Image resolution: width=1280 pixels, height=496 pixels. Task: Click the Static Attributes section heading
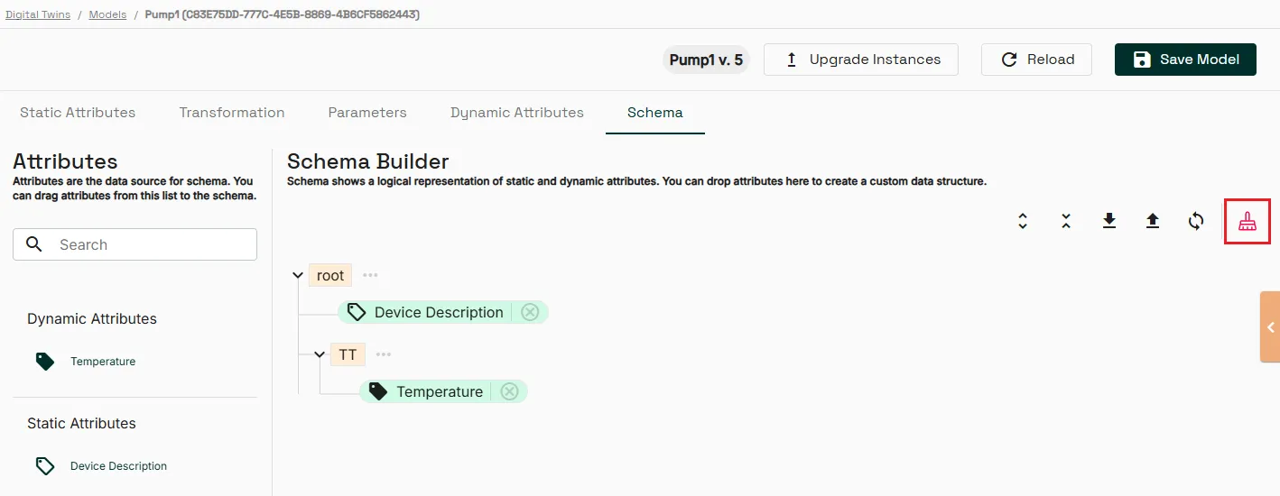point(81,424)
